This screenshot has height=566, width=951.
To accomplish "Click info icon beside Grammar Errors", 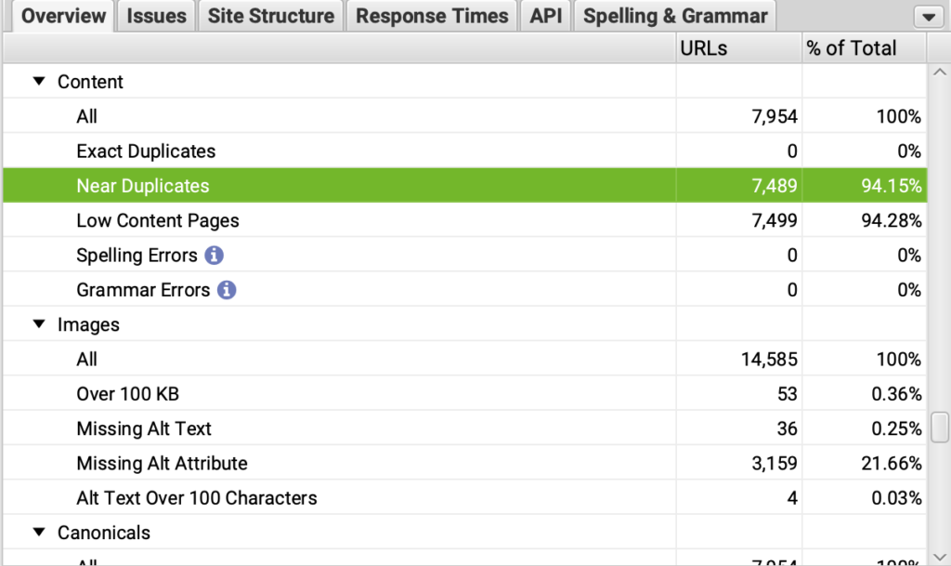I will (227, 290).
